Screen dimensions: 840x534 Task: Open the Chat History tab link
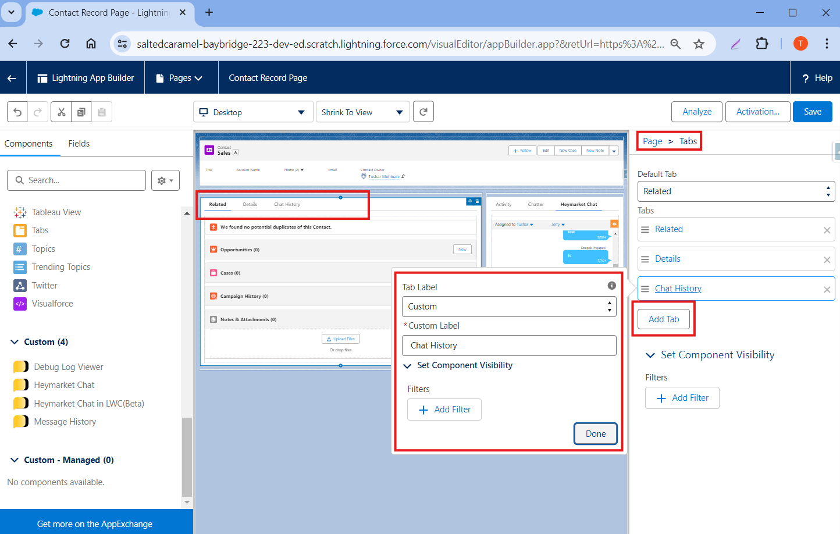click(678, 289)
